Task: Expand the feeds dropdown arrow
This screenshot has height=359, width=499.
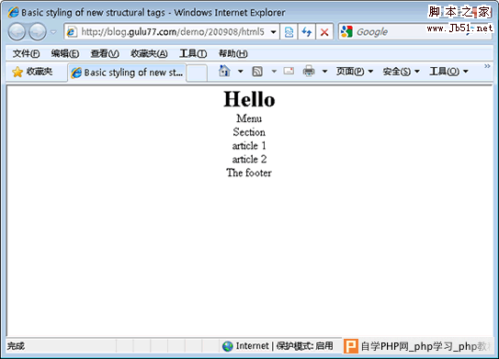Action: coord(274,72)
